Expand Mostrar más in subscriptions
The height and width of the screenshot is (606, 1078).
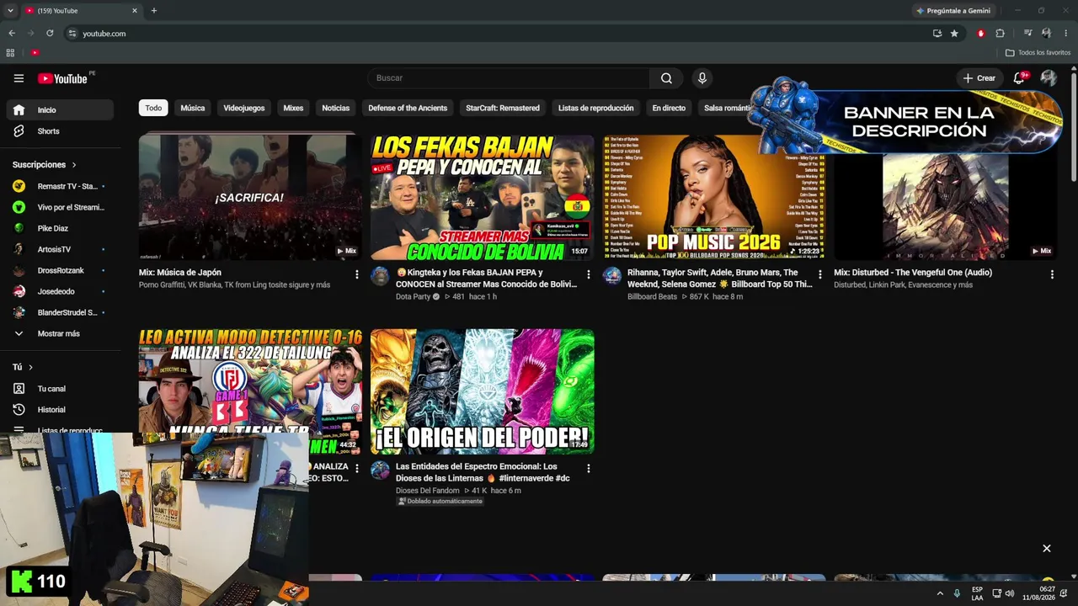coord(59,334)
